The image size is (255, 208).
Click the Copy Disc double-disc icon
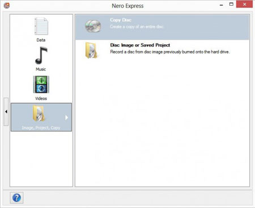click(x=93, y=26)
